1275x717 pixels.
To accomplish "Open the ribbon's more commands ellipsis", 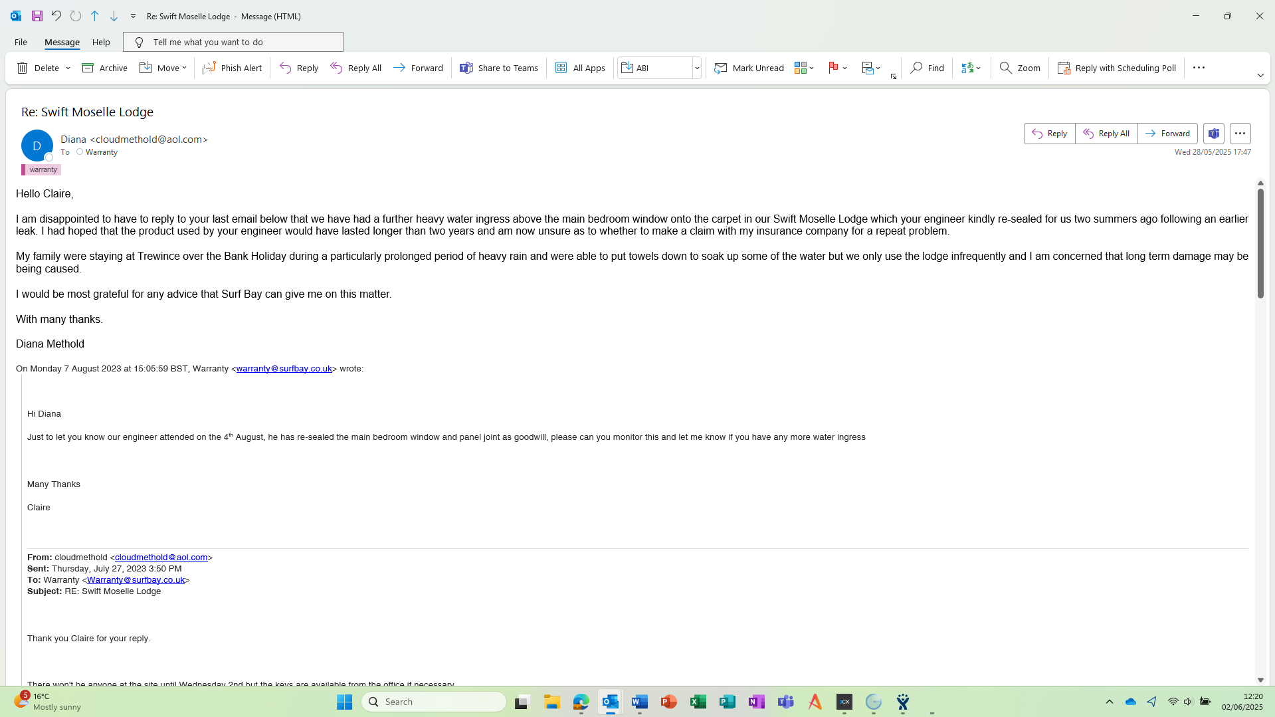I will coord(1199,68).
